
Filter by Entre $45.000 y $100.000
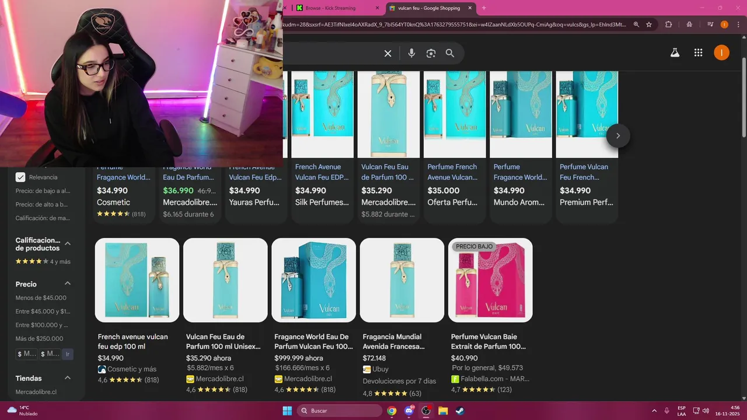43,311
